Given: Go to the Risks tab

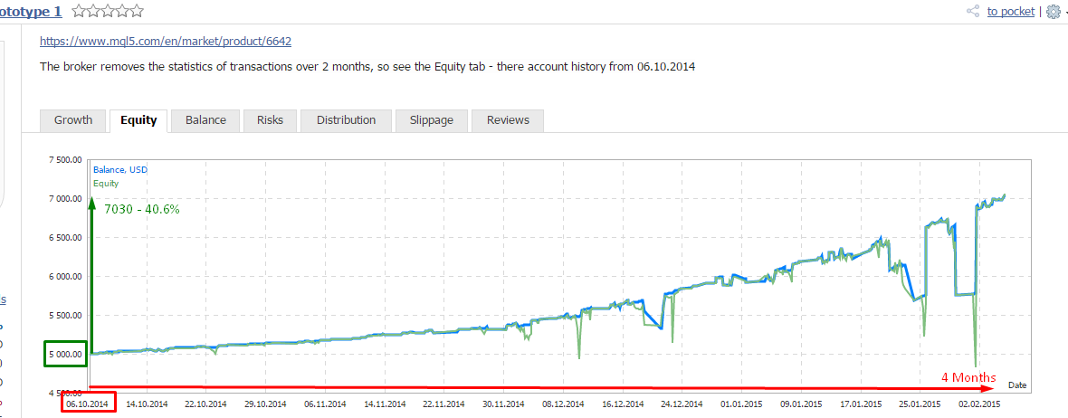Looking at the screenshot, I should (x=270, y=120).
